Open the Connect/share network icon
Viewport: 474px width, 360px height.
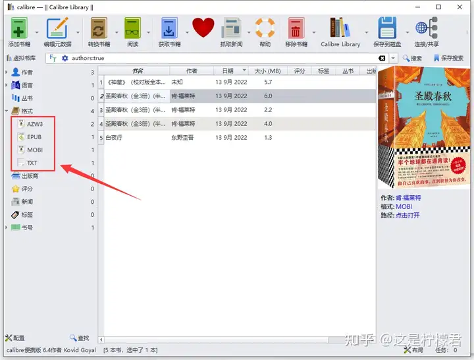[427, 28]
